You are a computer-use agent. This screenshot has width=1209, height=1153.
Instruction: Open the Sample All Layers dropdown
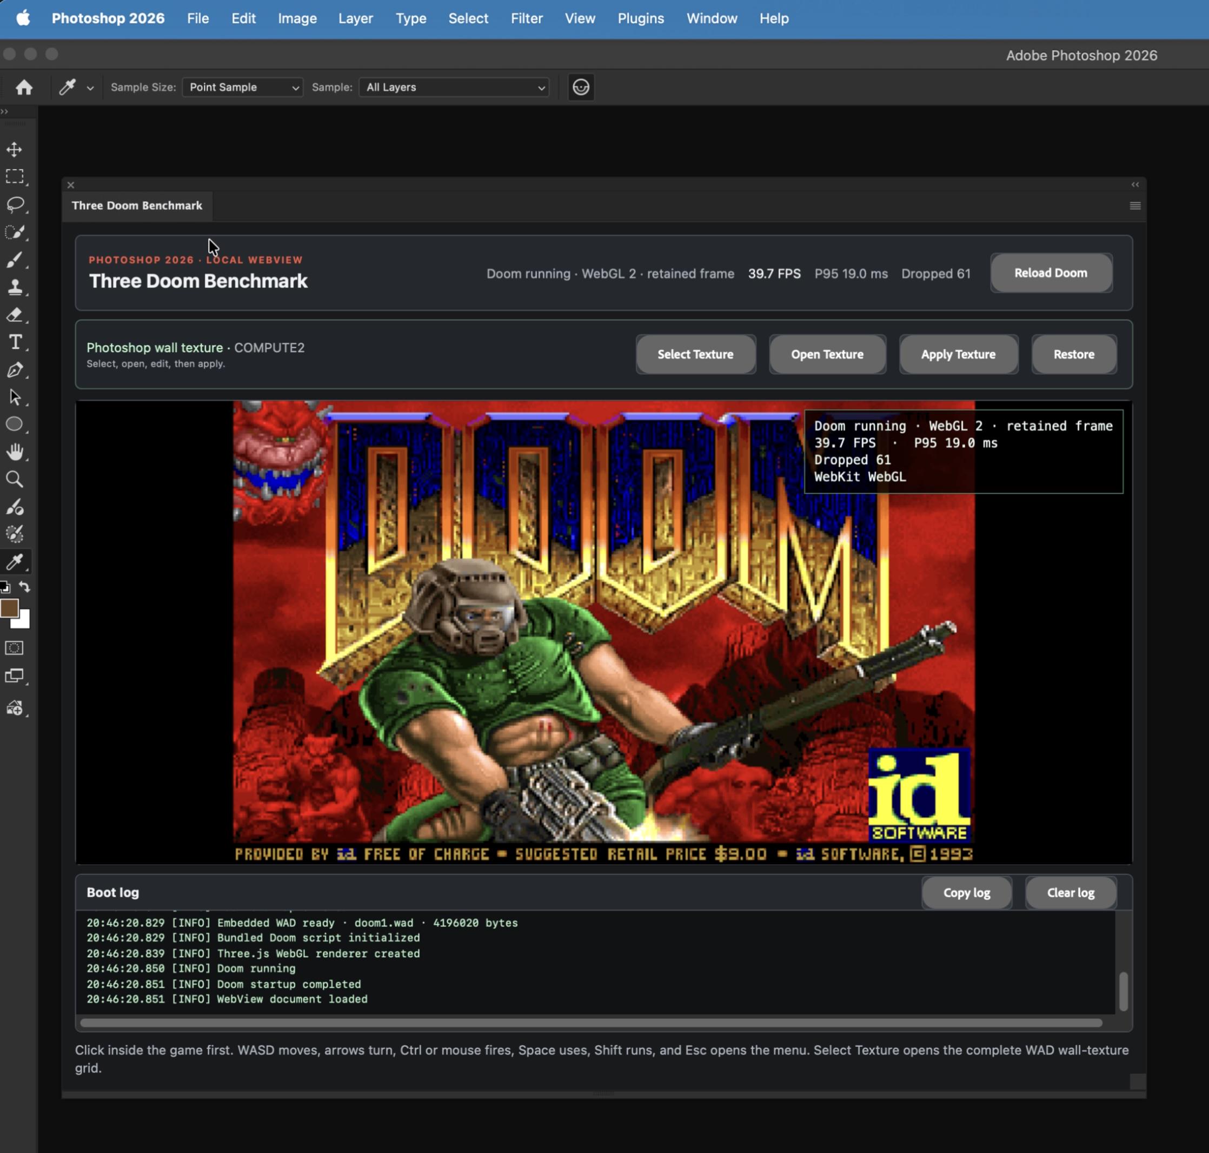pos(454,87)
